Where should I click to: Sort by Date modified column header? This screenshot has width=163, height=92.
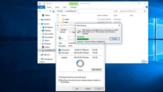point(102,15)
